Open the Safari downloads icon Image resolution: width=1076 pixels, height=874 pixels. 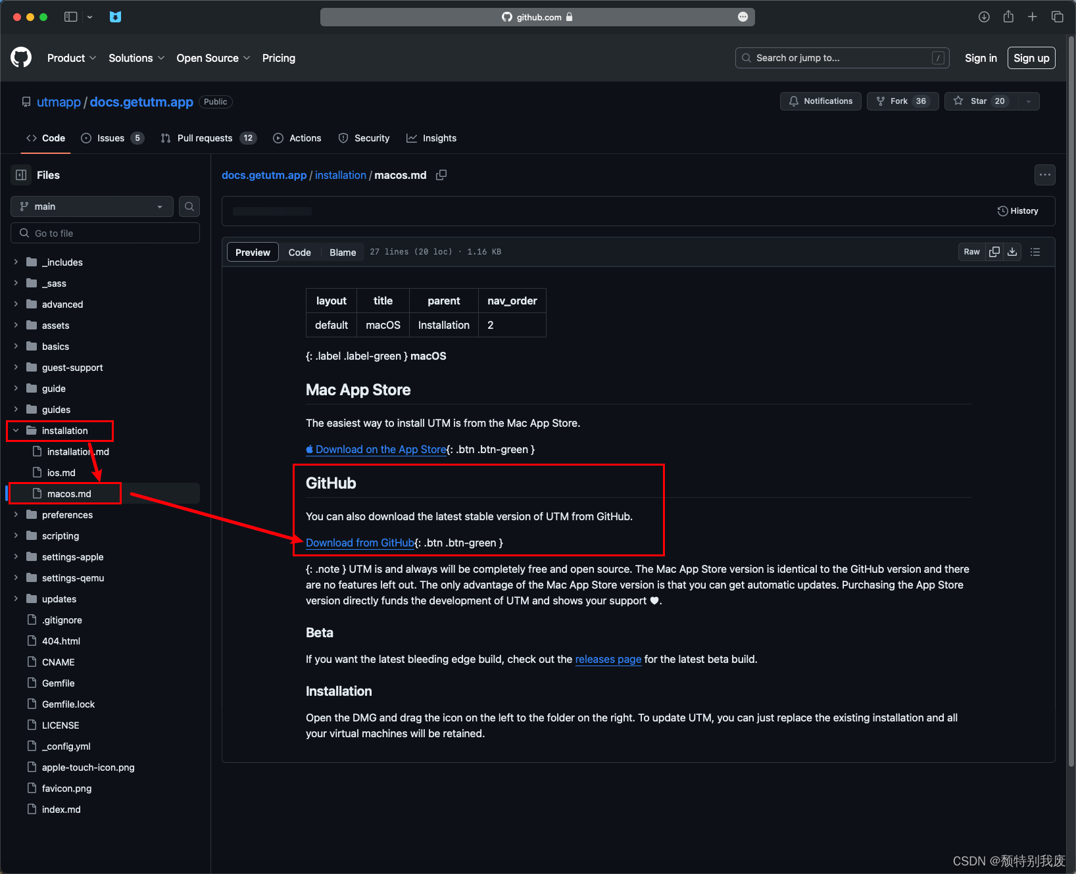pos(984,17)
